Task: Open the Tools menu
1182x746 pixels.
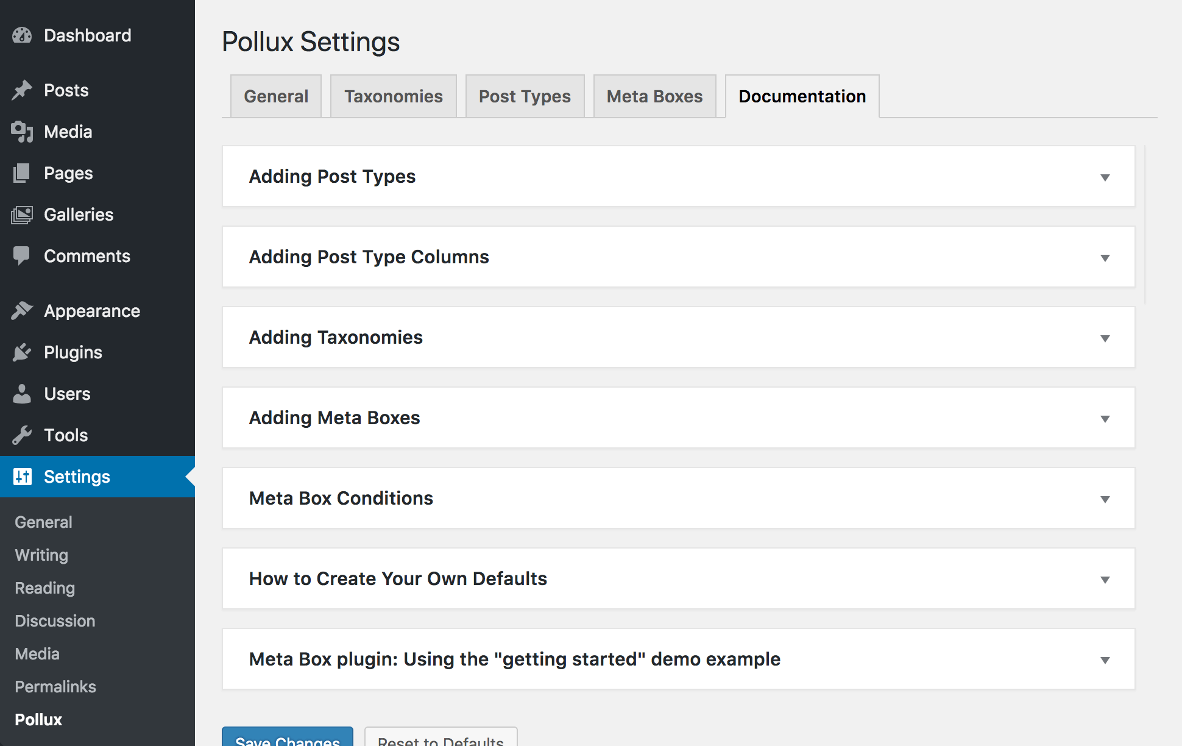Action: (97, 435)
